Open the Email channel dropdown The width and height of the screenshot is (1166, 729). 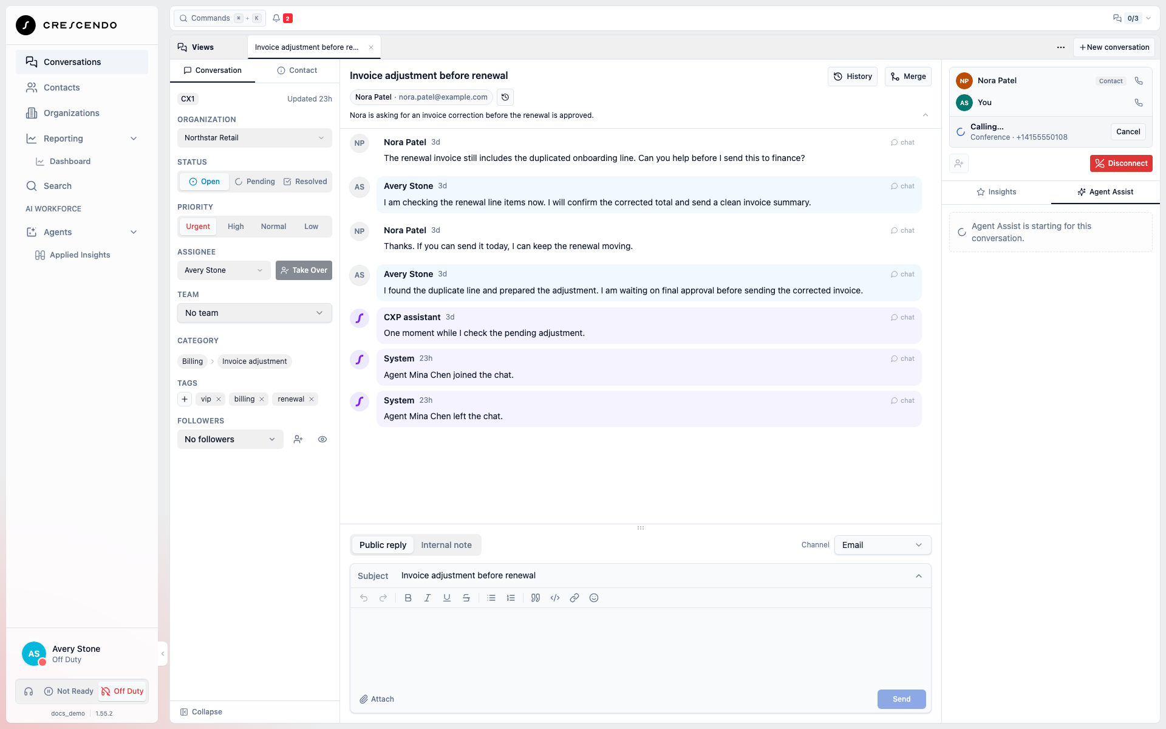click(x=882, y=545)
